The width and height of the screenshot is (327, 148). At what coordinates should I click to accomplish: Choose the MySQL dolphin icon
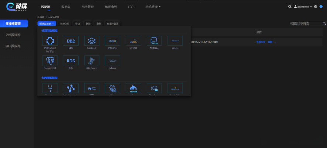click(133, 41)
